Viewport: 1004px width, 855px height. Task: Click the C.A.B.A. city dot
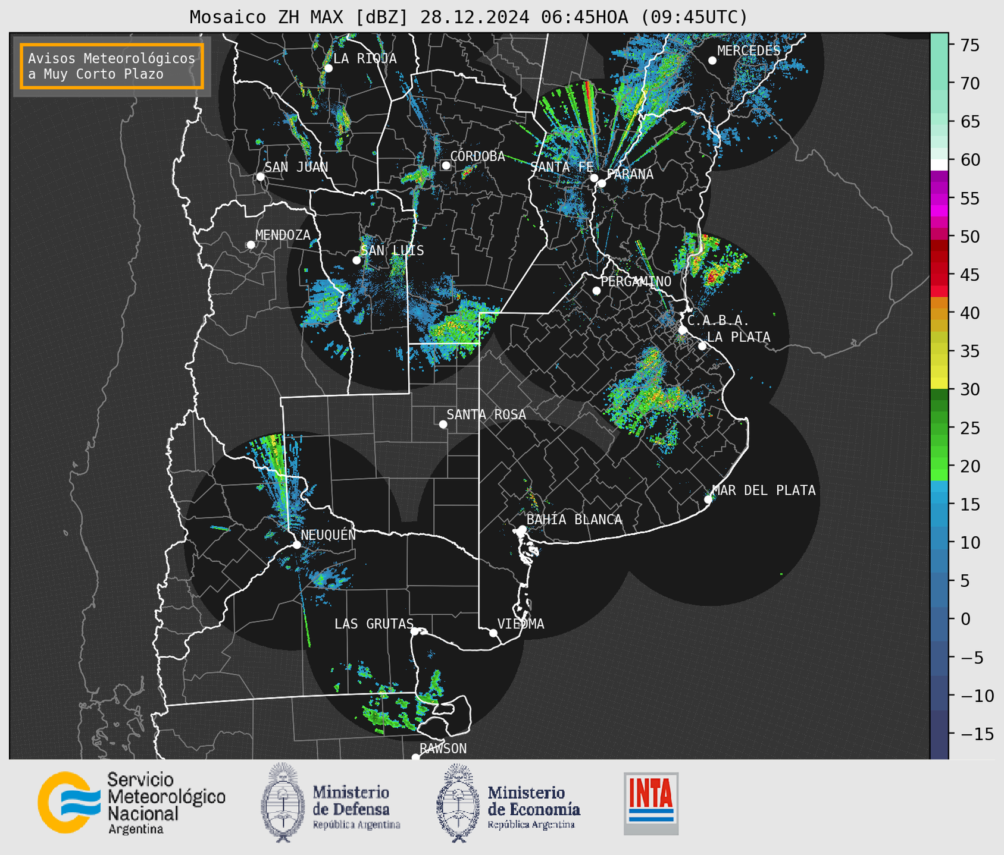[x=683, y=330]
